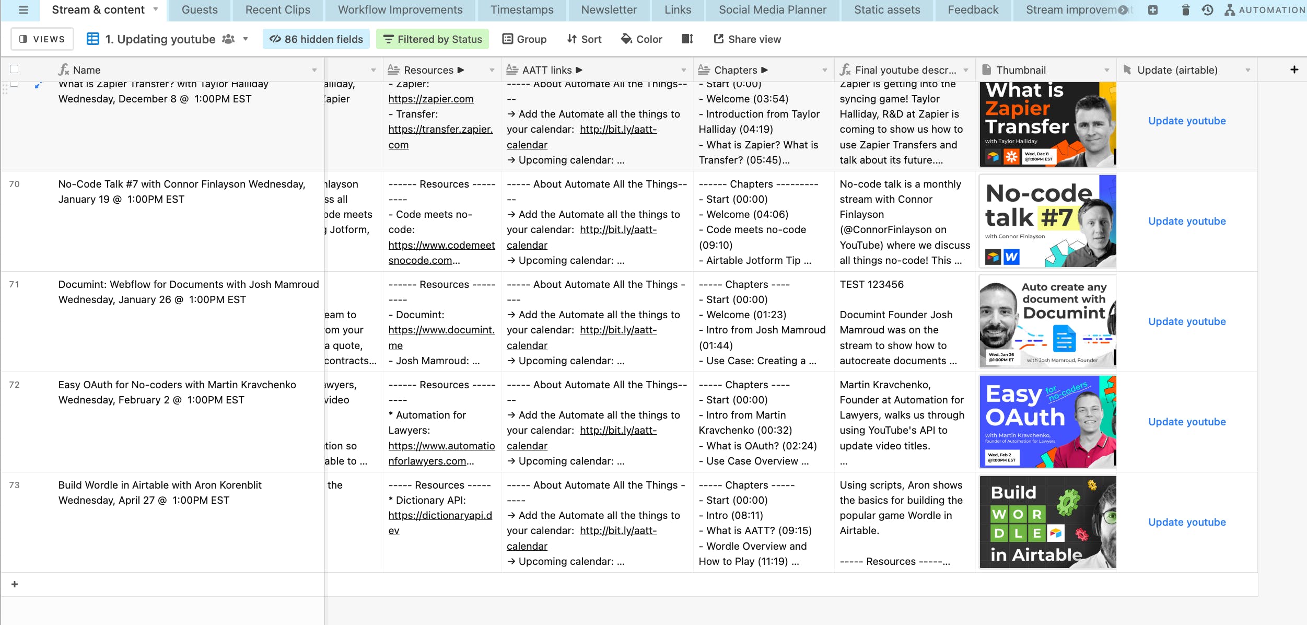Open the Static assets tab

(x=887, y=10)
